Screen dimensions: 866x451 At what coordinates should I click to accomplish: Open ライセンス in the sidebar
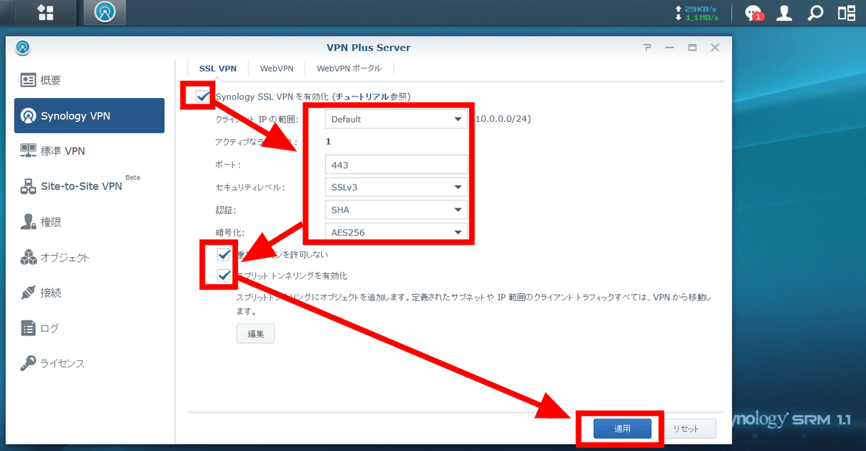89,363
